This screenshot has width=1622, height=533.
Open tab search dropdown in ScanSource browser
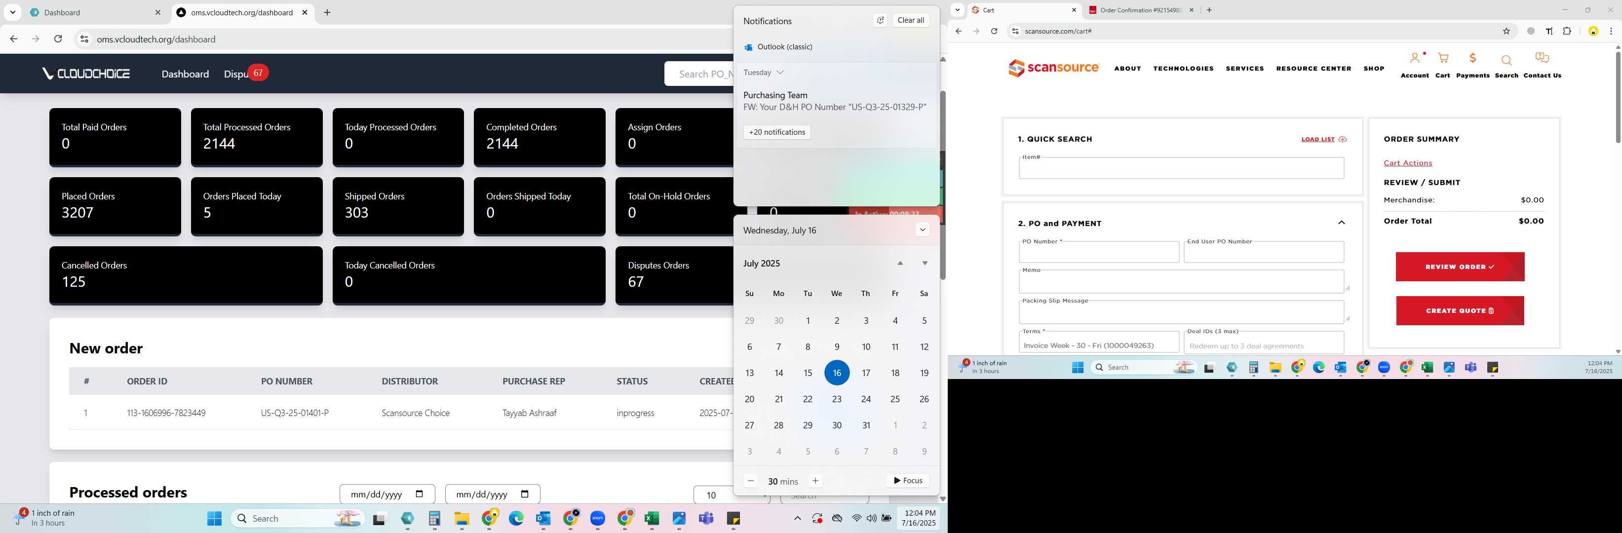coord(957,10)
